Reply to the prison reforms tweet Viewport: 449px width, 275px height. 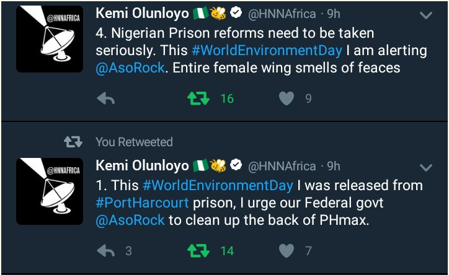pos(106,98)
